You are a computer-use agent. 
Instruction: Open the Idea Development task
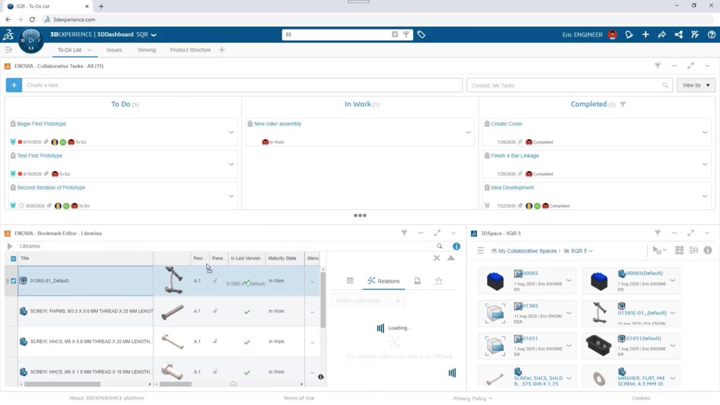coord(512,187)
